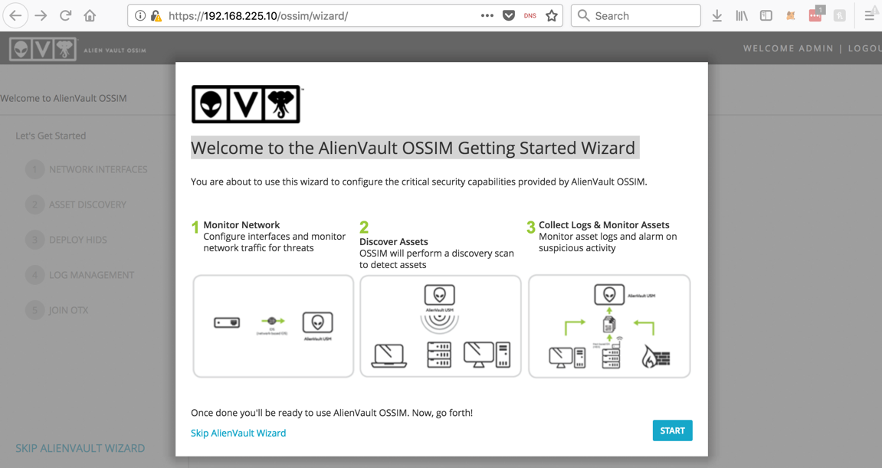
Task: Select Log Management wizard step
Action: pyautogui.click(x=80, y=275)
